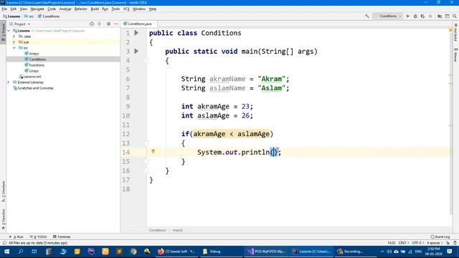Image resolution: width=459 pixels, height=258 pixels.
Task: Open the Windows Start menu
Action: coord(6,252)
